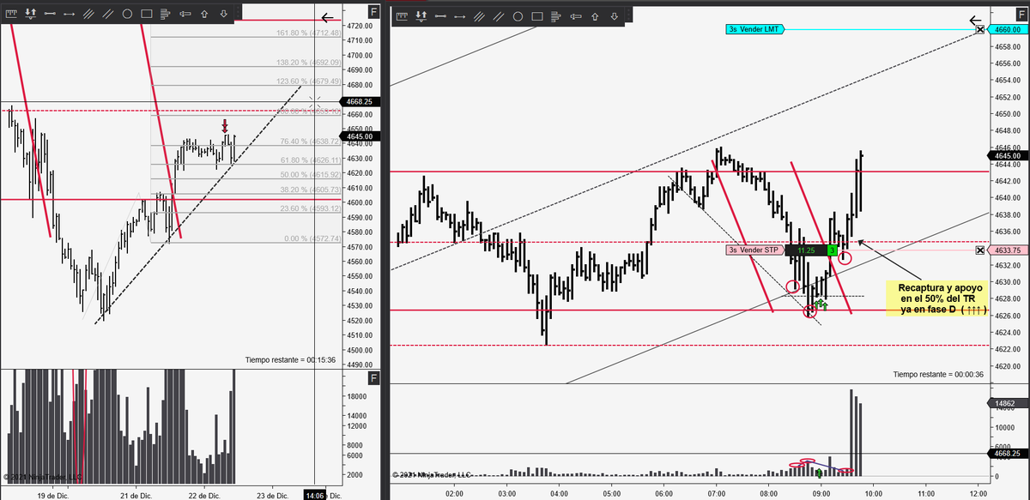Click the Fibonacci '50.00 % (4615.92)' label
The image size is (1030, 500).
point(312,174)
